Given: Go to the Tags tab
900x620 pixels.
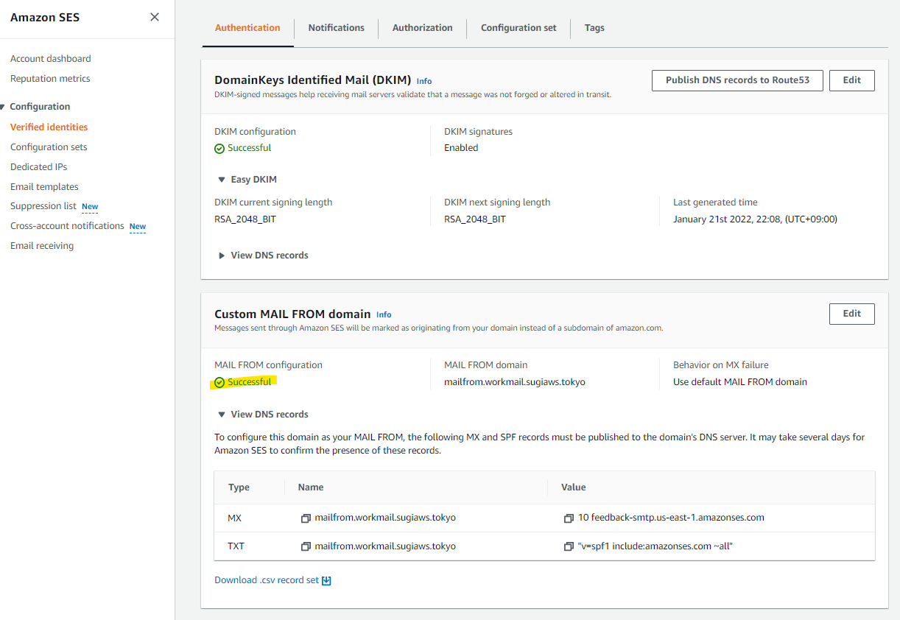Looking at the screenshot, I should click(x=594, y=28).
